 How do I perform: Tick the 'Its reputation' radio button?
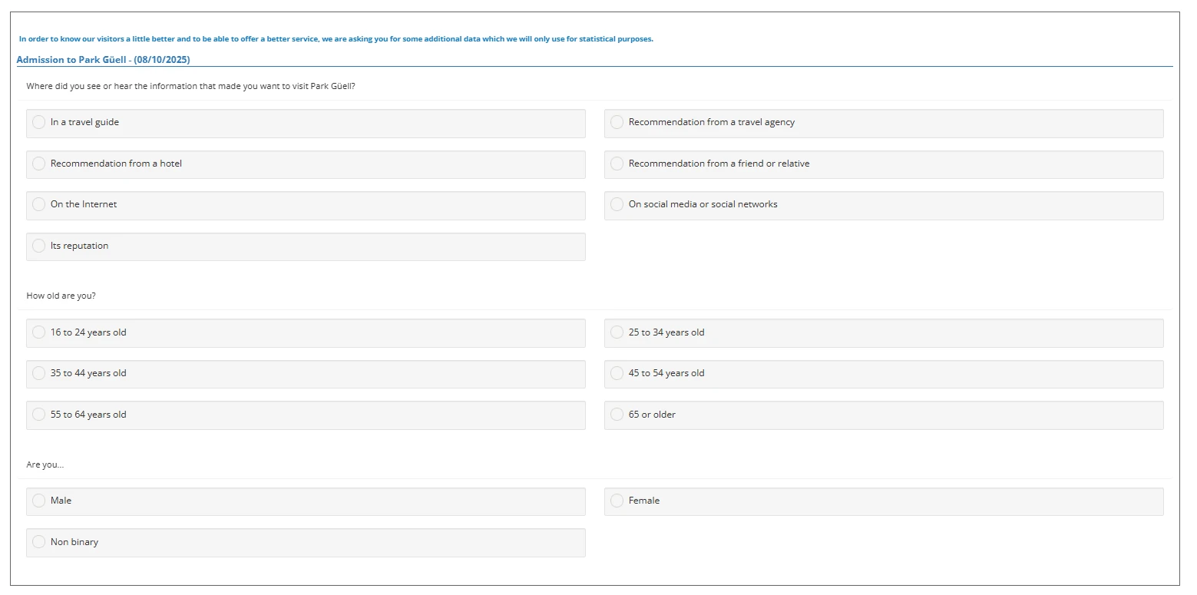(x=39, y=246)
